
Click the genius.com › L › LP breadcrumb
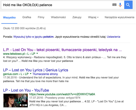(16, 74)
